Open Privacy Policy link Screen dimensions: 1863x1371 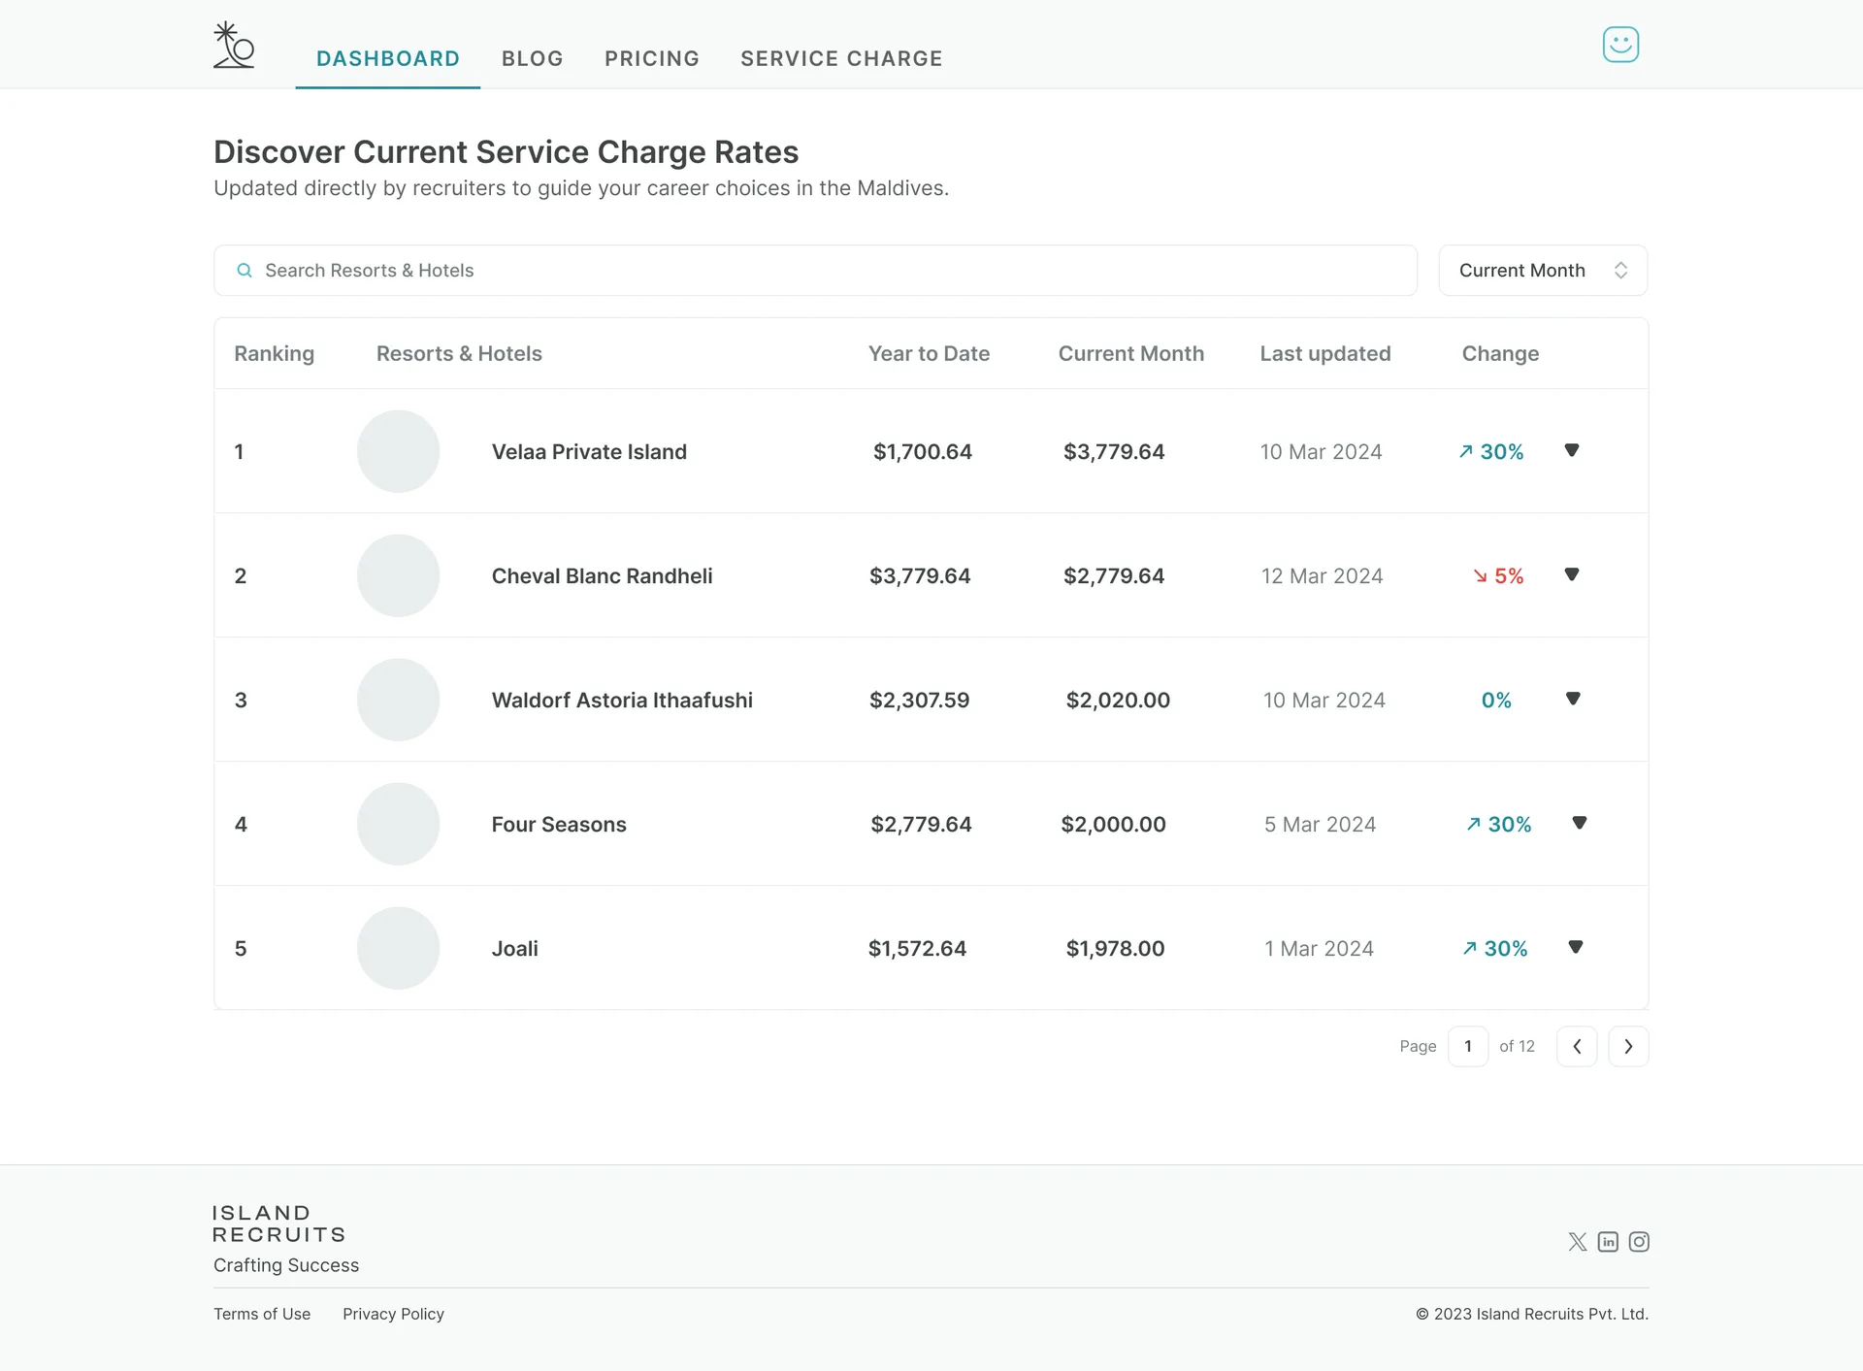[x=393, y=1314]
